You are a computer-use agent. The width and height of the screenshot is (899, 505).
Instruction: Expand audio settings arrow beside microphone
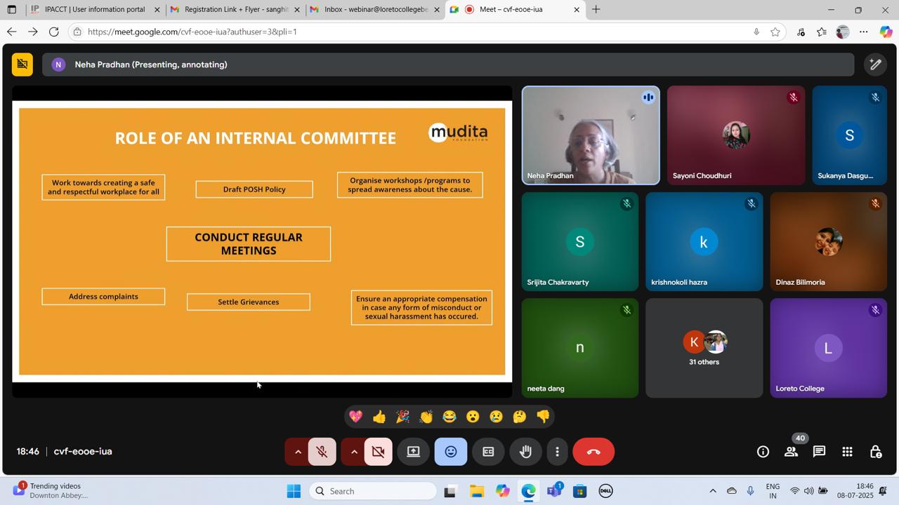click(x=298, y=452)
